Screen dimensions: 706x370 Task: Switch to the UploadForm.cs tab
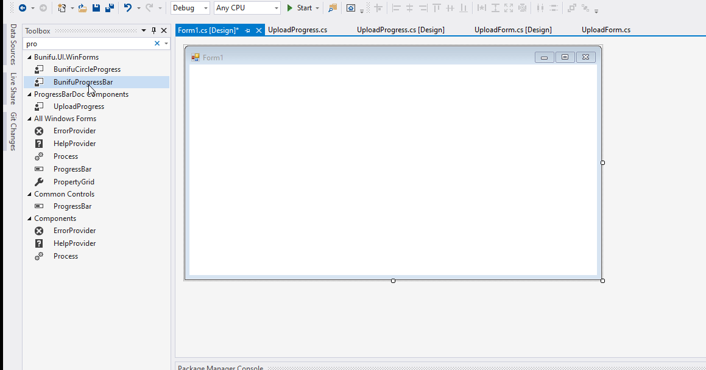(x=606, y=30)
